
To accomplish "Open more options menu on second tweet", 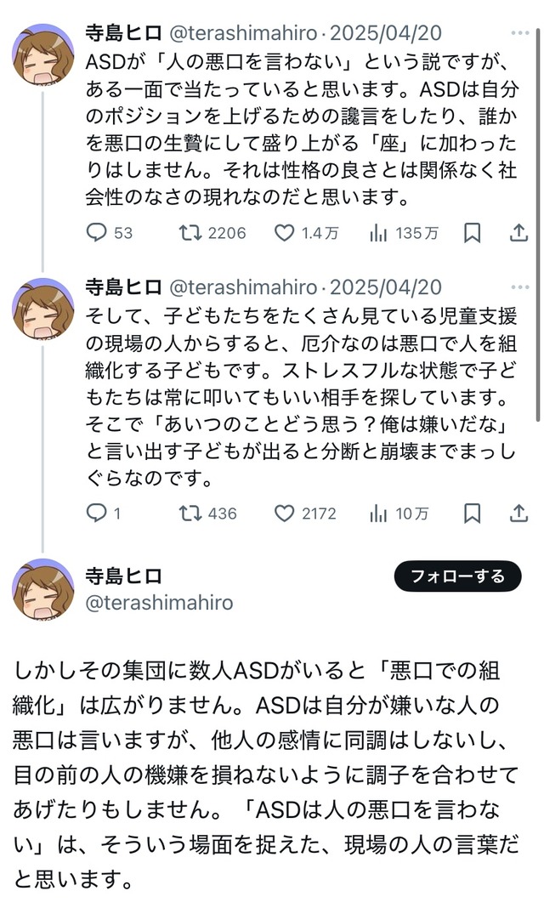I will tap(519, 287).
